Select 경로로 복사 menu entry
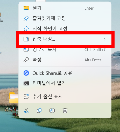This screenshot has height=132, width=120. point(65,50)
